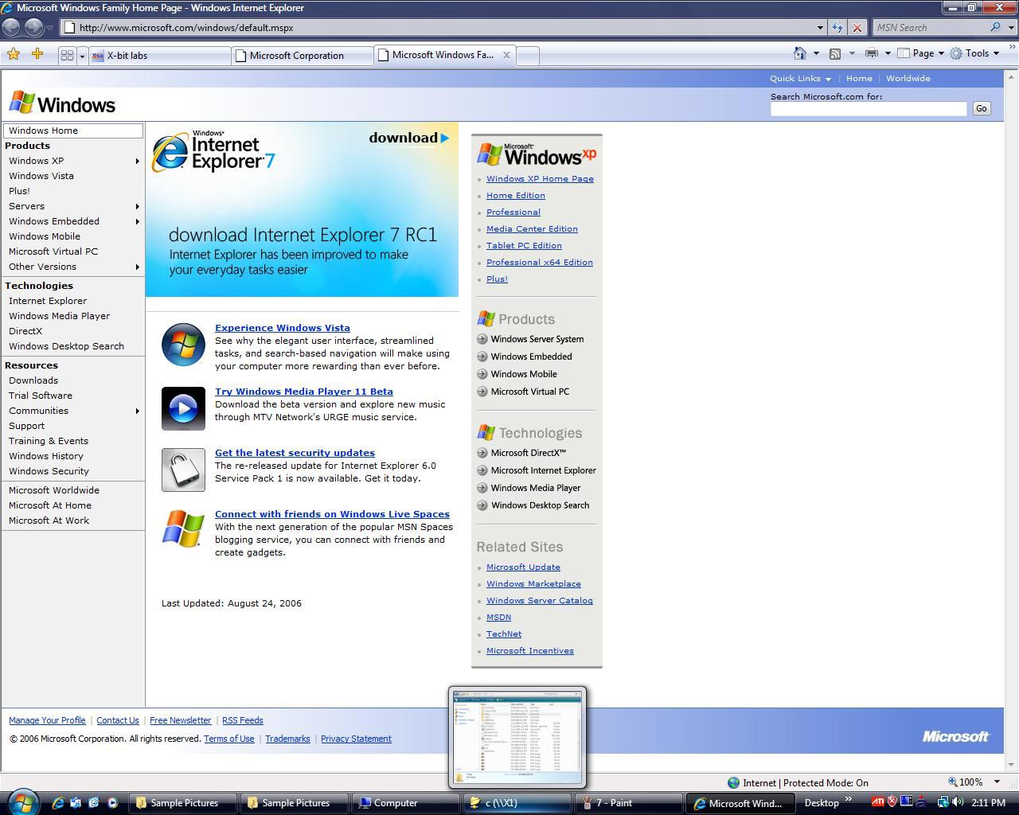Open the Print options dropdown arrow

coord(888,53)
